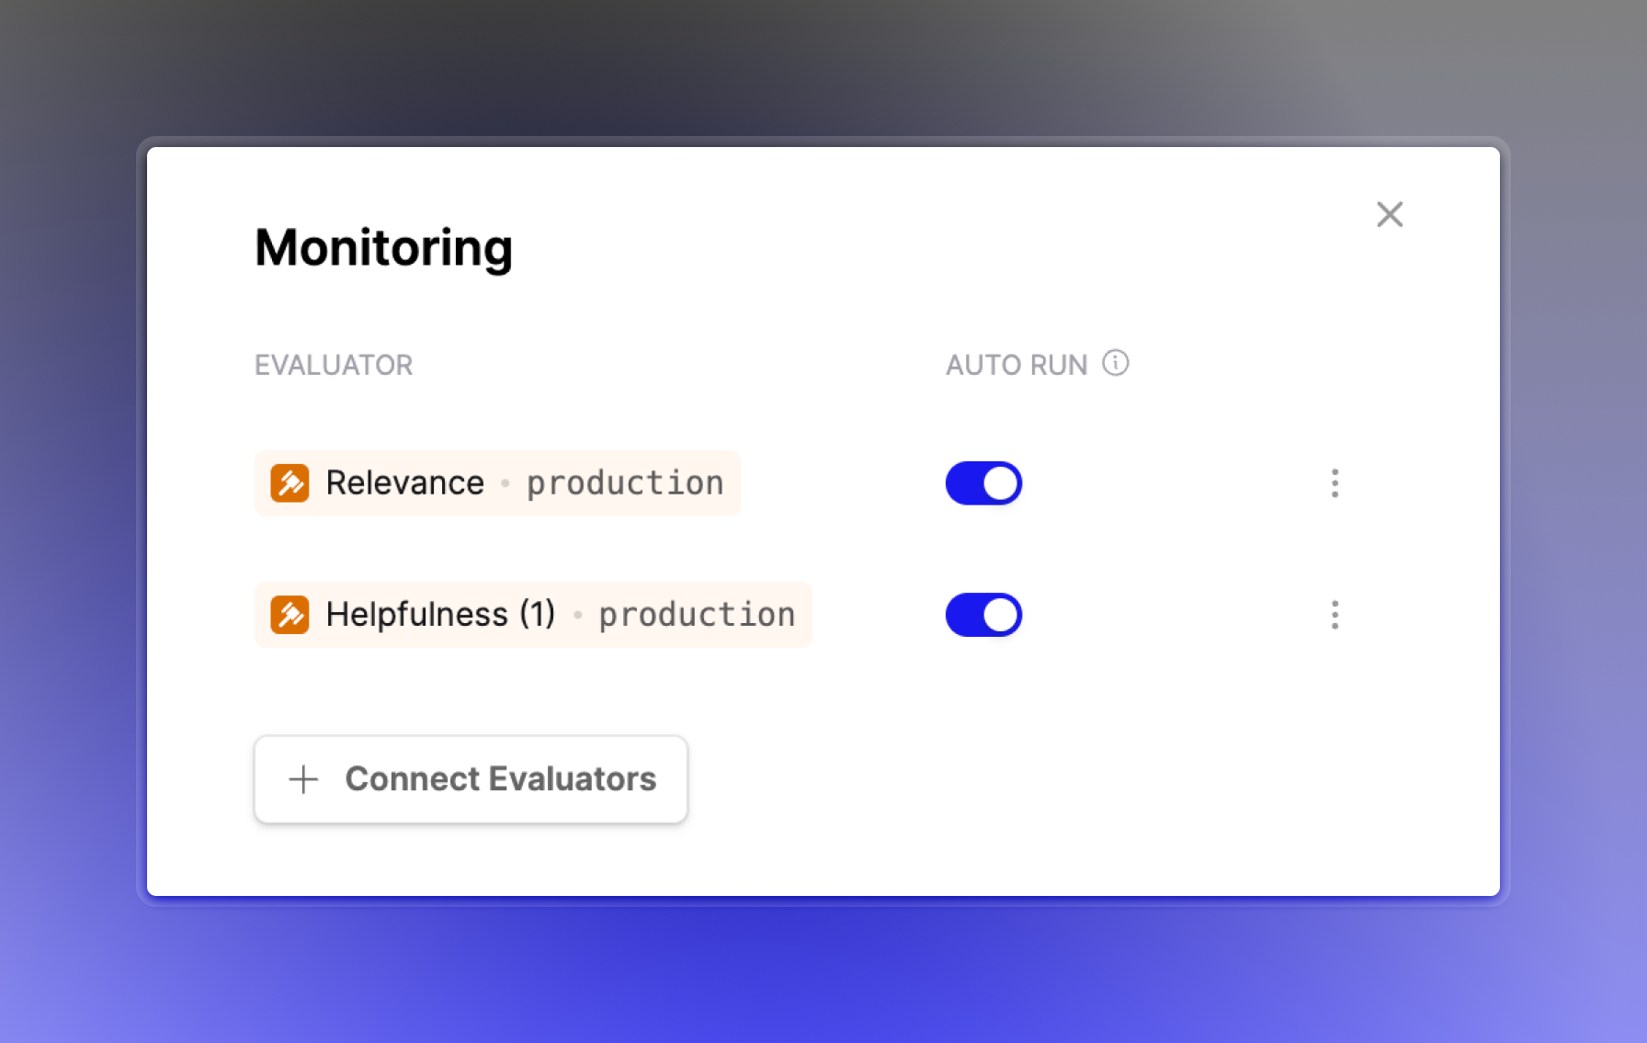
Task: Select the Helpfulness (1) evaluator name
Action: (x=440, y=615)
